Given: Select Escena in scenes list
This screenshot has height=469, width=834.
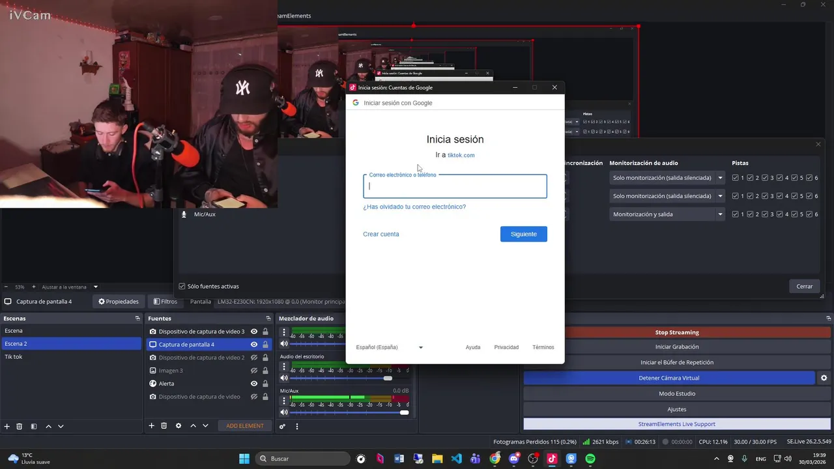Looking at the screenshot, I should [71, 331].
